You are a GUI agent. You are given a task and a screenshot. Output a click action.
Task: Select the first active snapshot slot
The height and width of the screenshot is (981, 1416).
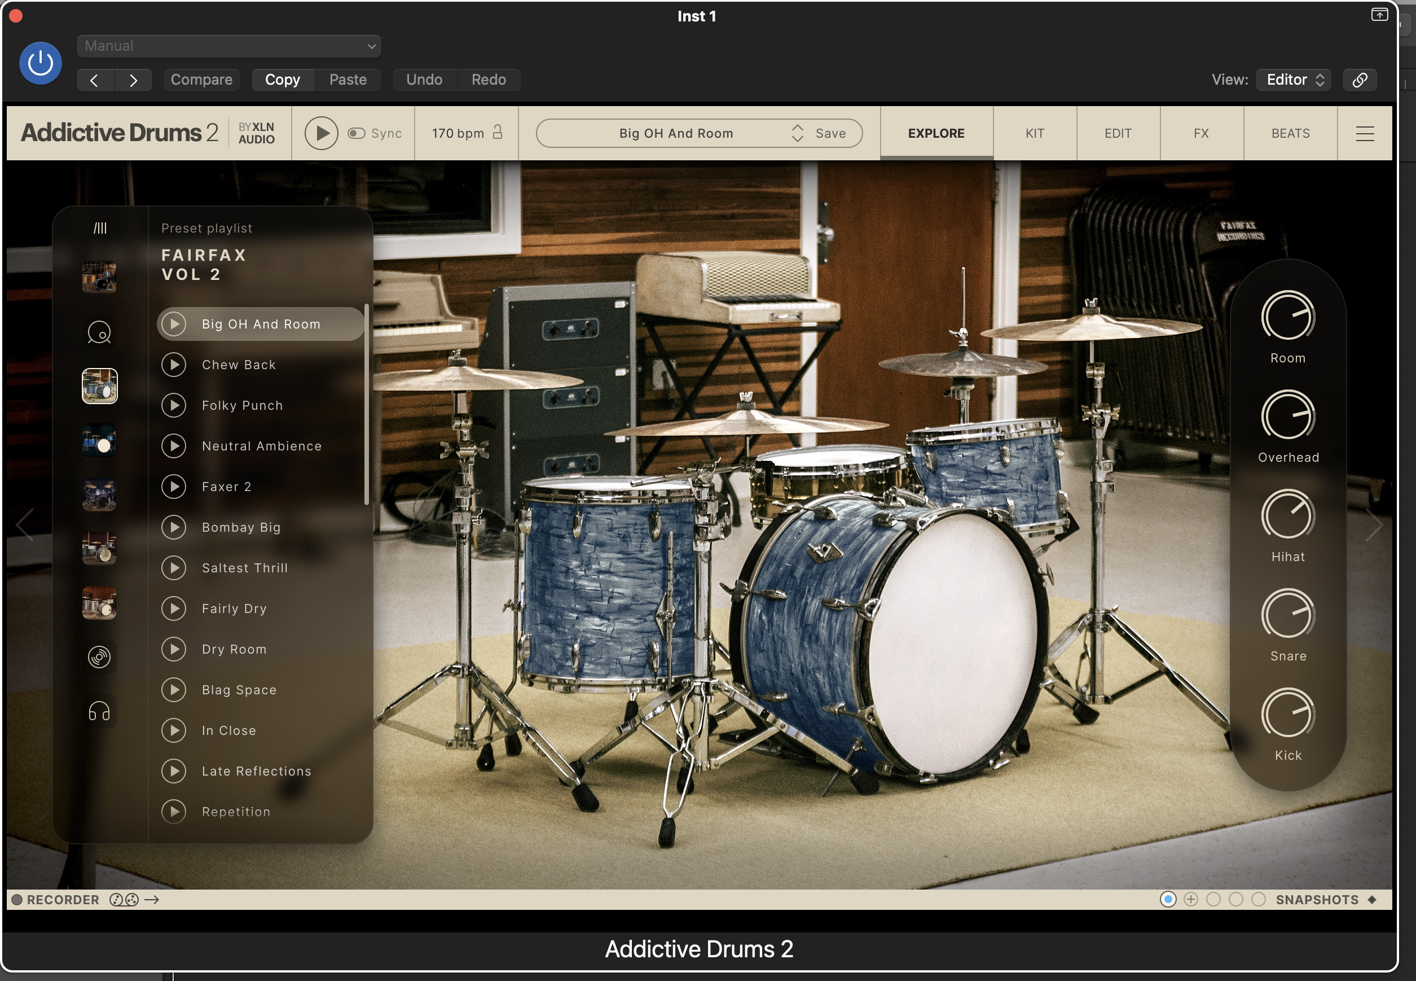click(x=1168, y=899)
